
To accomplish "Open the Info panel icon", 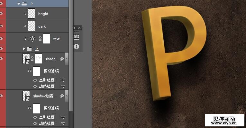I will point(77,46).
